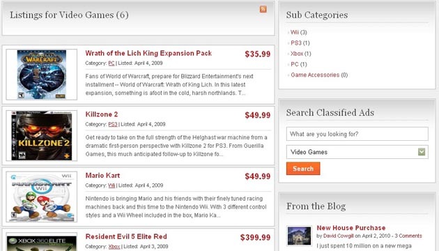Screen dimensions: 439x251
Task: Open the New House Purchase blog post
Action: (351, 228)
